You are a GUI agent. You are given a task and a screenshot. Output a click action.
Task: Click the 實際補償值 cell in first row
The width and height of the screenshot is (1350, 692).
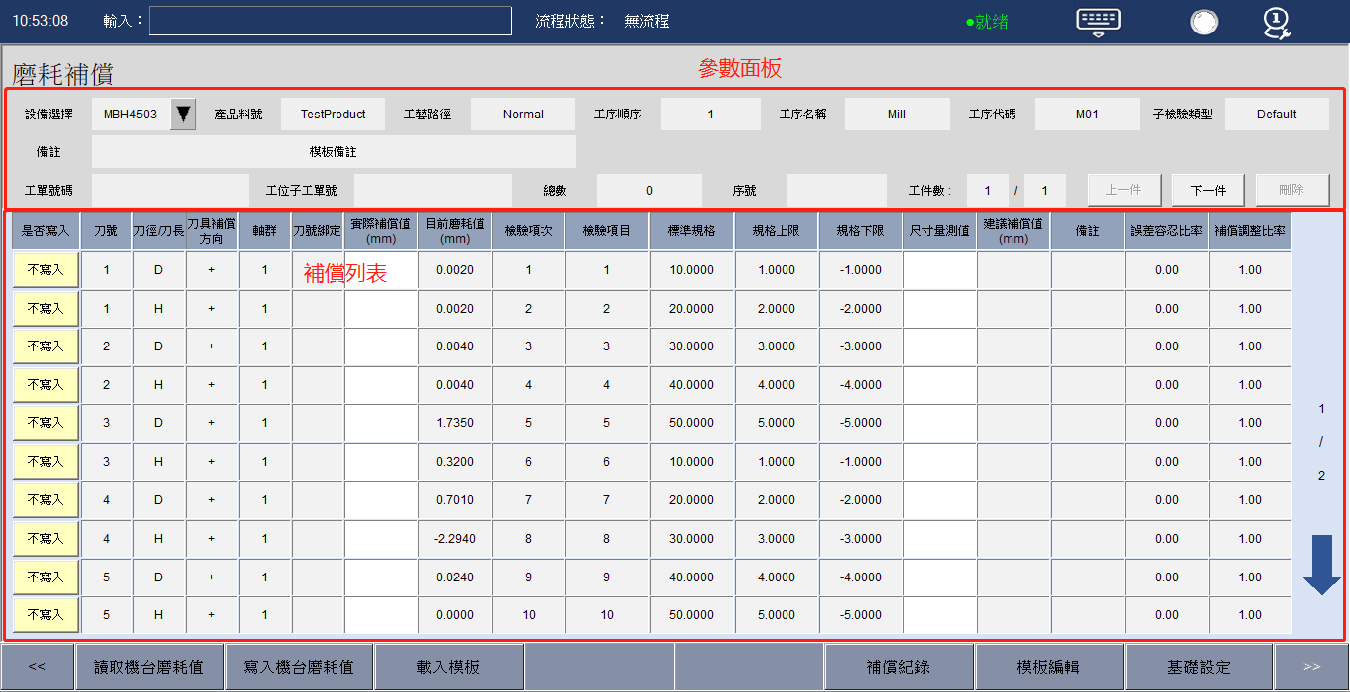coord(381,270)
